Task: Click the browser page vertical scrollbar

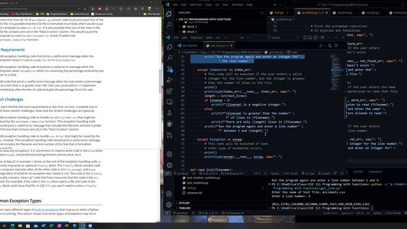Action: (160, 81)
